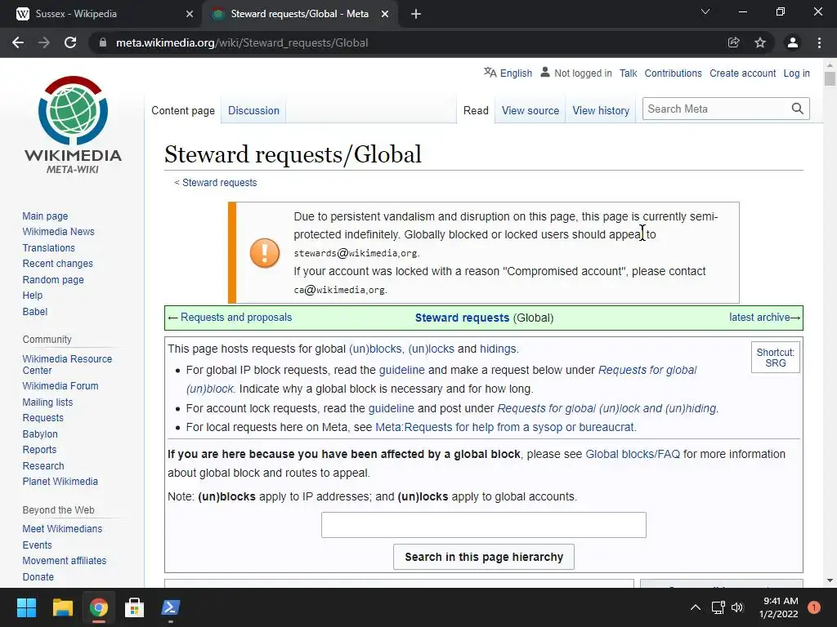Open the tab search chevron
The width and height of the screenshot is (837, 627).
[705, 11]
